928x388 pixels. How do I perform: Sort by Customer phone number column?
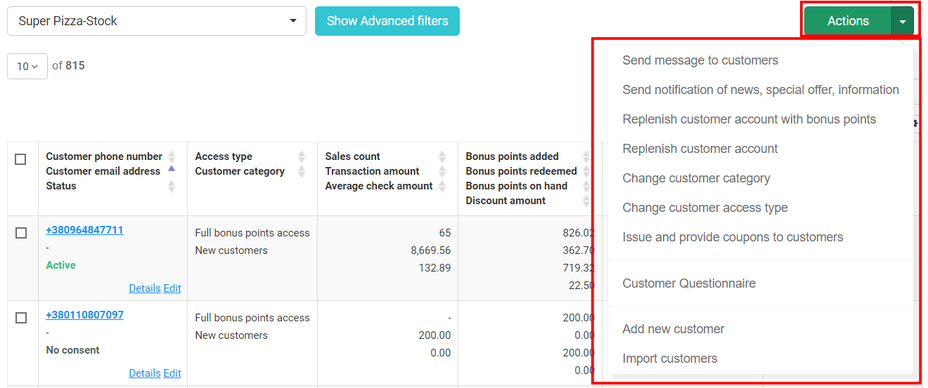tap(172, 156)
